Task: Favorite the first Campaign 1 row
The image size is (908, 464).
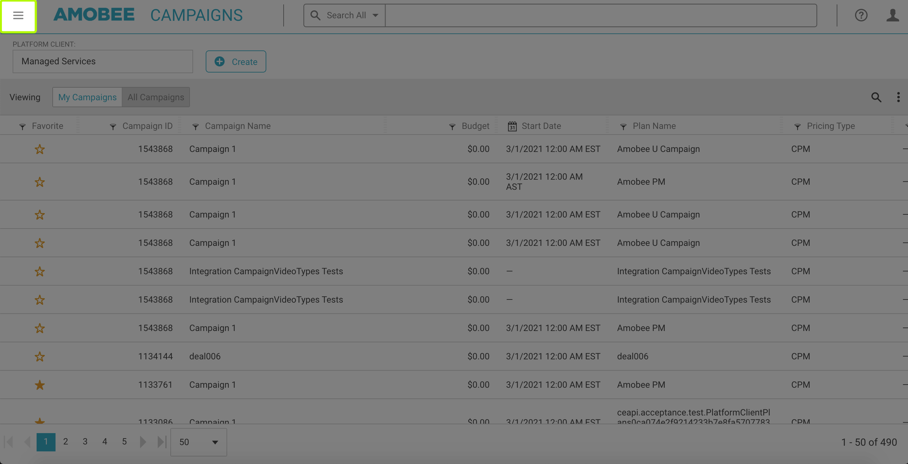Action: [x=39, y=149]
